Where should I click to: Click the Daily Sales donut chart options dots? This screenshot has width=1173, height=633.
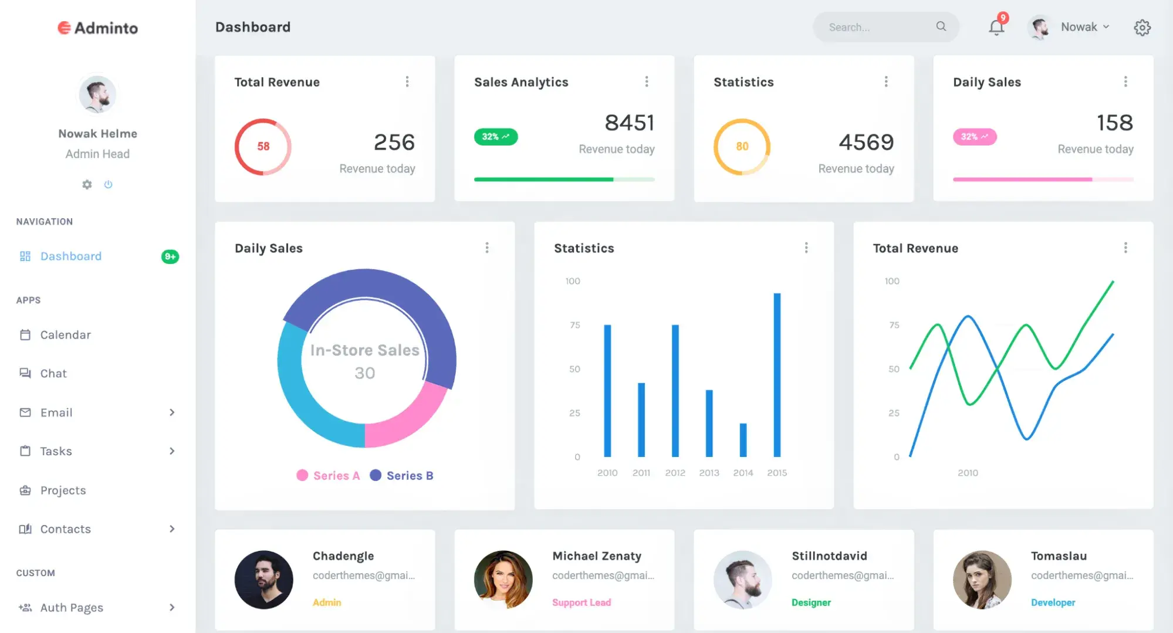486,248
